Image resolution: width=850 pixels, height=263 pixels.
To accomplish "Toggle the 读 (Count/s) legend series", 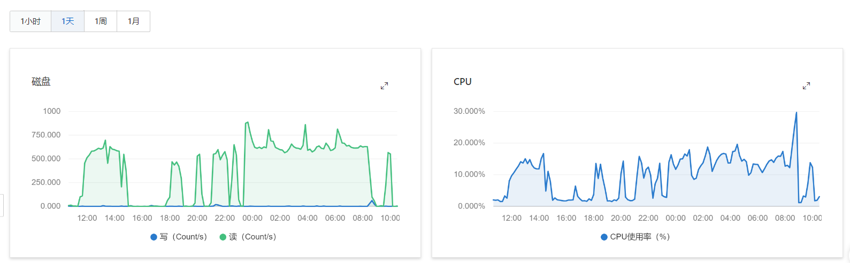I will (248, 237).
